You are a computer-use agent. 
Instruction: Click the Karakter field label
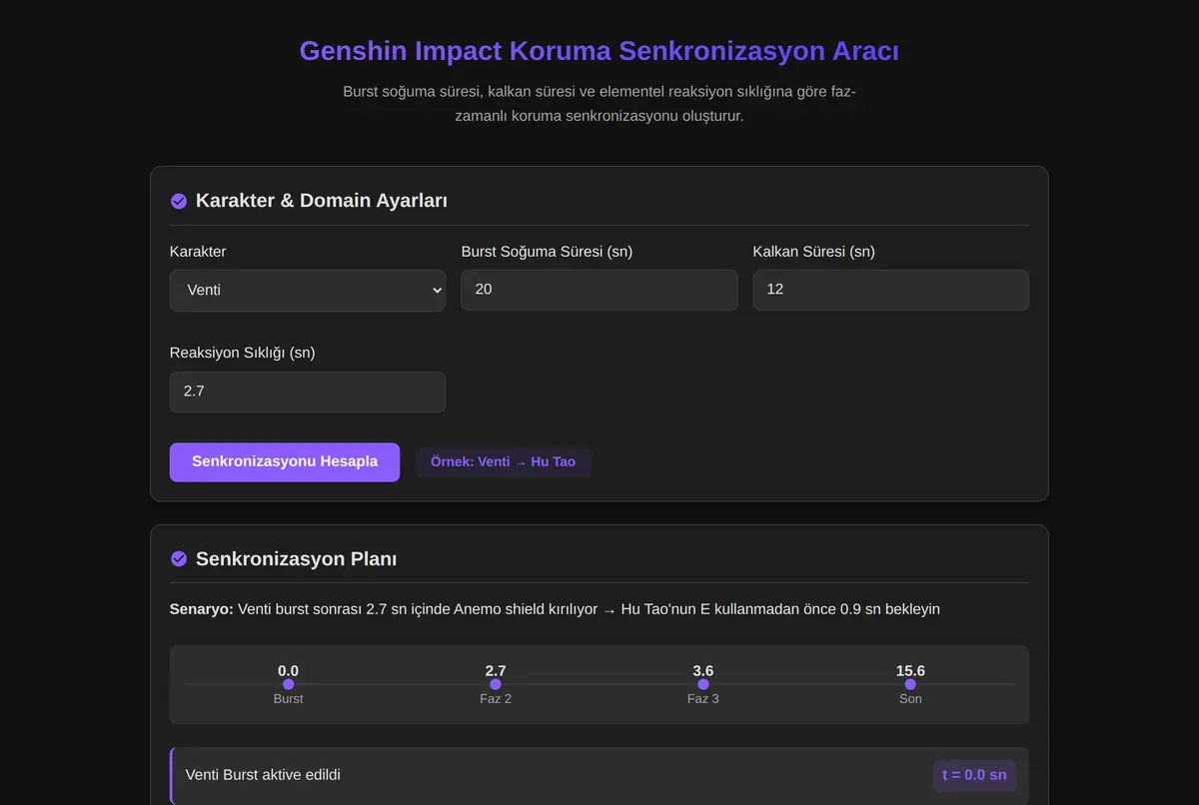[198, 252]
